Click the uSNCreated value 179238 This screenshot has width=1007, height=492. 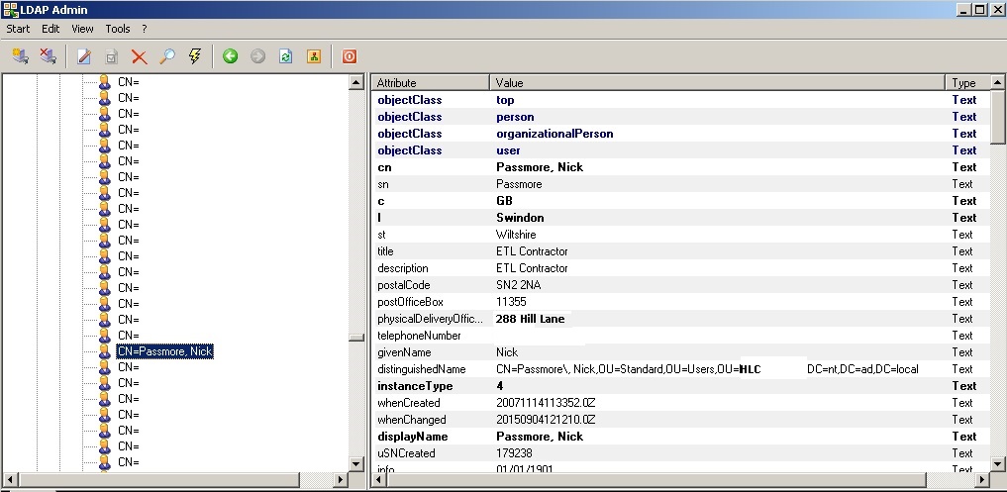click(515, 452)
